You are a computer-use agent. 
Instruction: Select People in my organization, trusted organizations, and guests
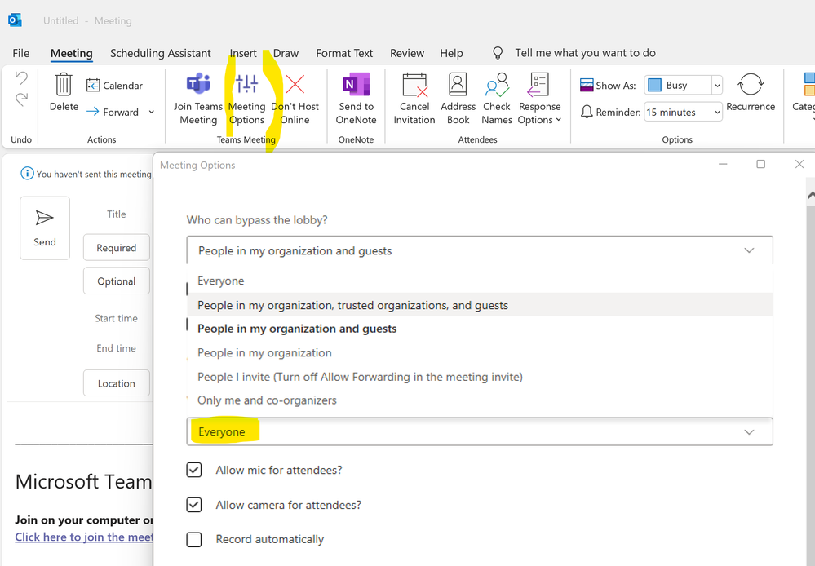tap(480, 305)
